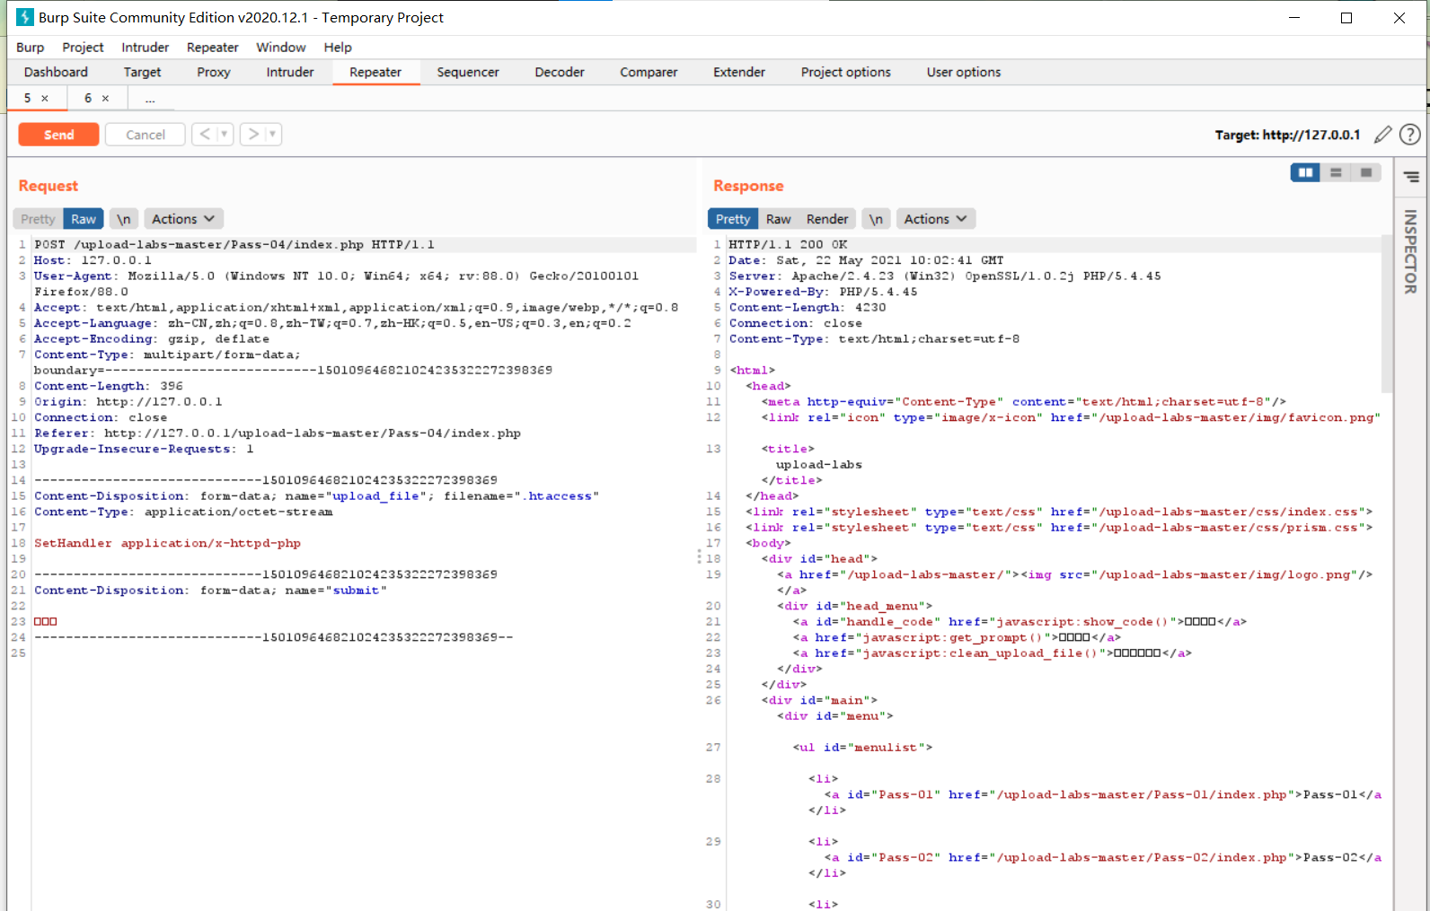Switch Request view to Pretty
Viewport: 1430px width, 911px height.
tap(38, 219)
